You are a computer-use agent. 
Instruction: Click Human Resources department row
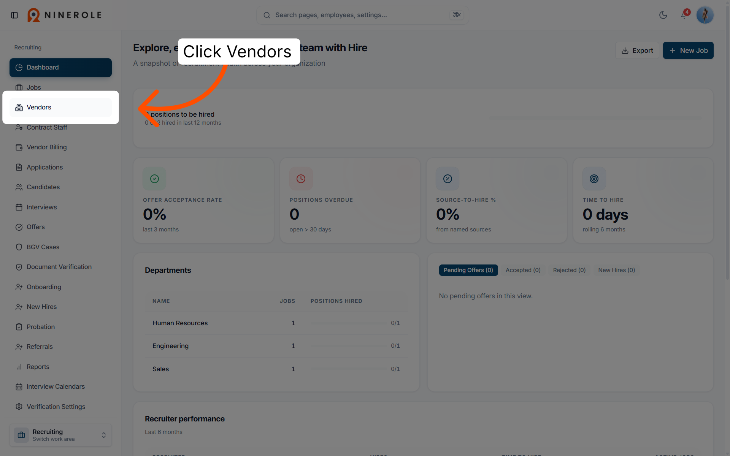276,323
